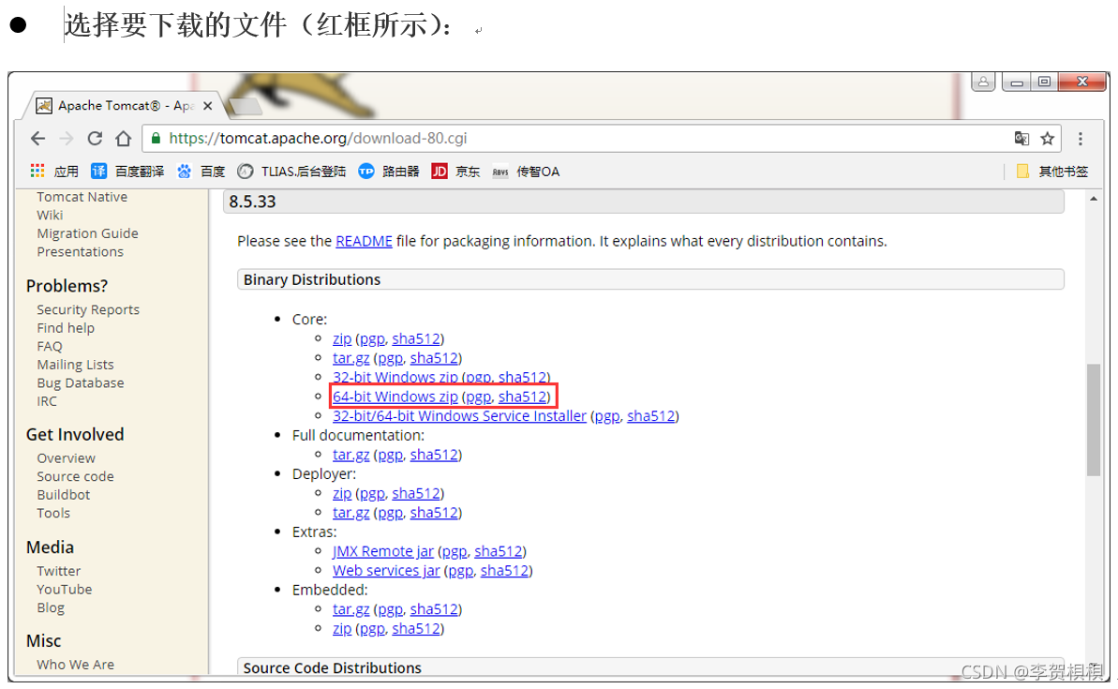Download the Web services jar

[386, 571]
